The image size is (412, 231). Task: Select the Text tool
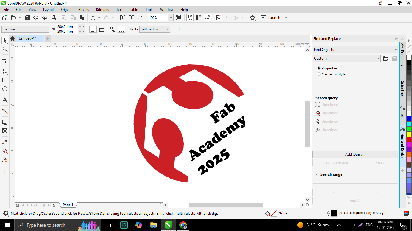5,100
